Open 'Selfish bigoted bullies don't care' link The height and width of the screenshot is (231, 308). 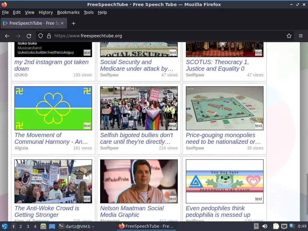[x=137, y=138]
